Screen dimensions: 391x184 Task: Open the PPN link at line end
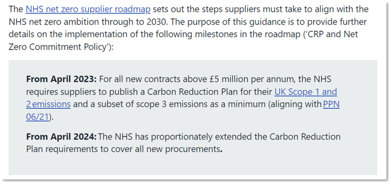[x=331, y=104]
